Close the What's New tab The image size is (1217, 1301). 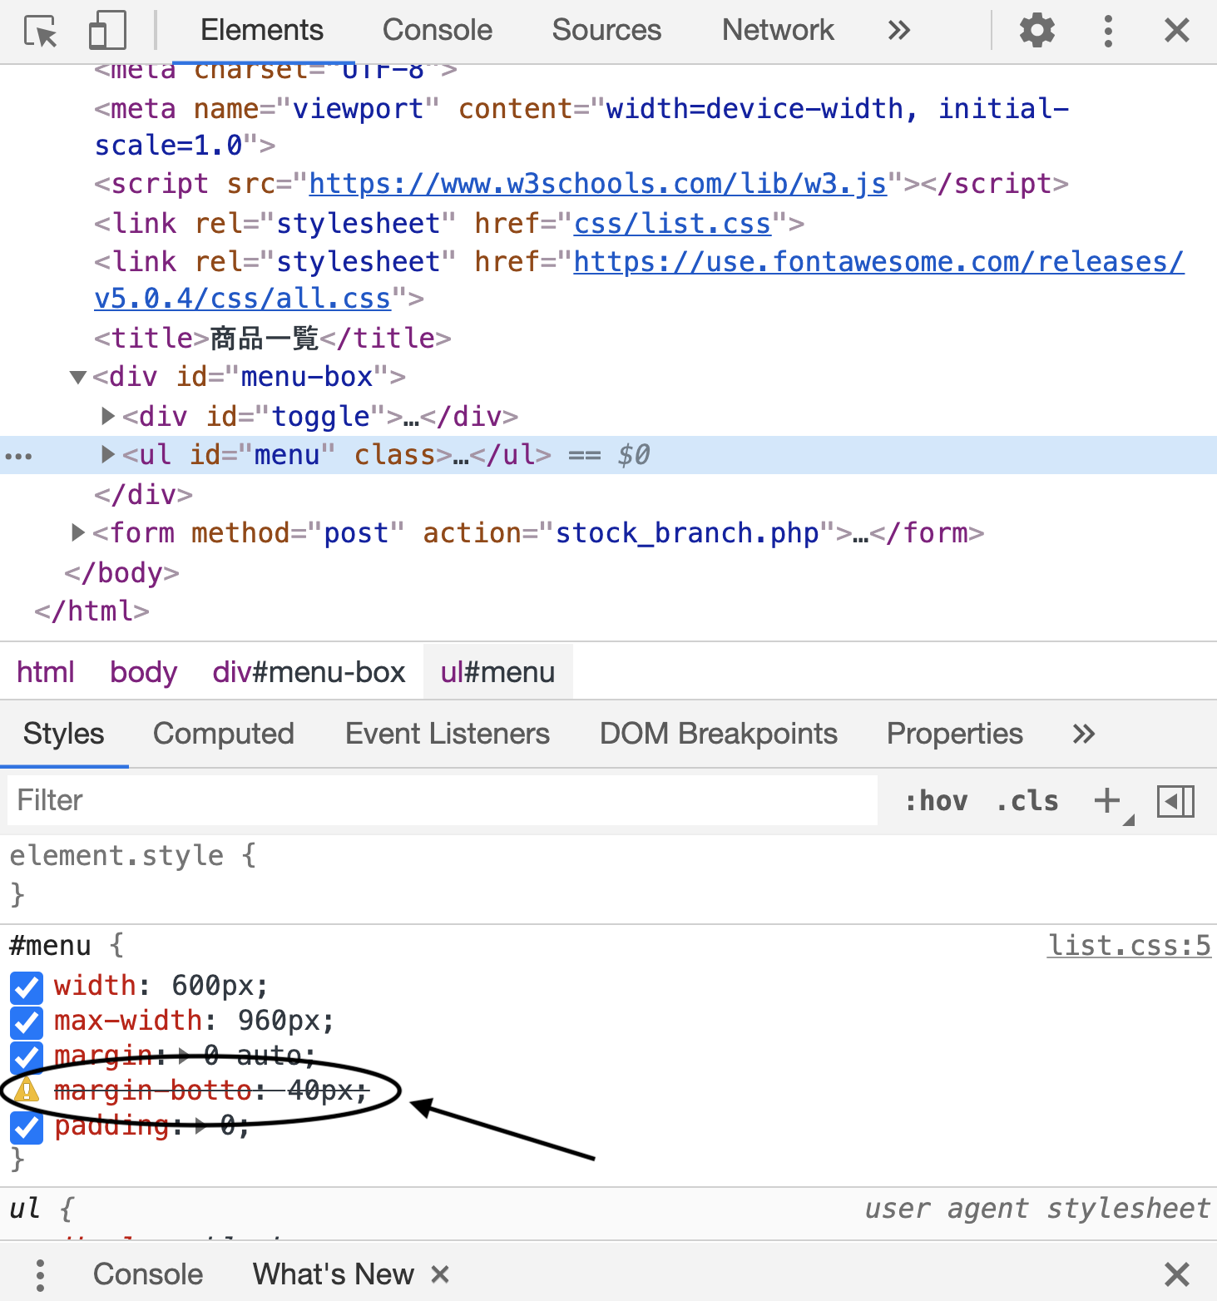point(440,1274)
